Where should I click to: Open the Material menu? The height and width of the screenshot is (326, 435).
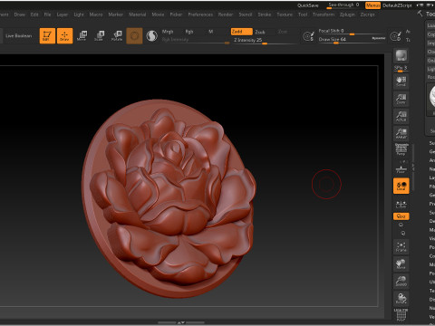click(138, 14)
